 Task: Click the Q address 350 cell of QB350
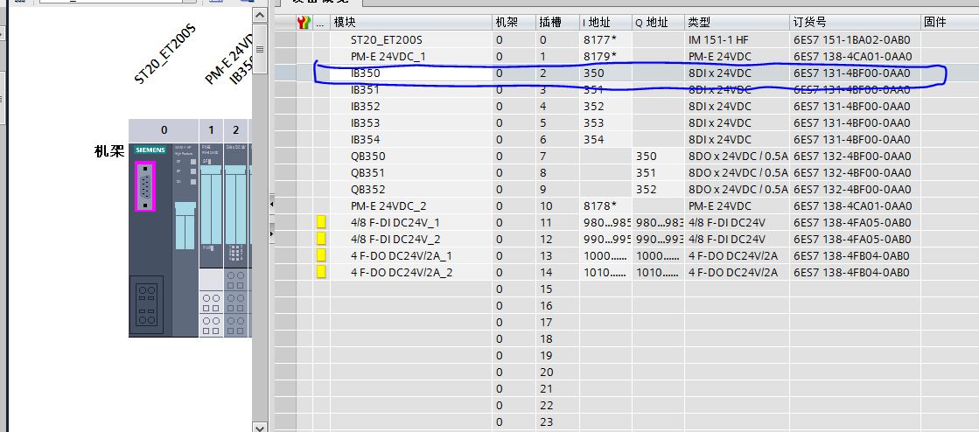658,156
